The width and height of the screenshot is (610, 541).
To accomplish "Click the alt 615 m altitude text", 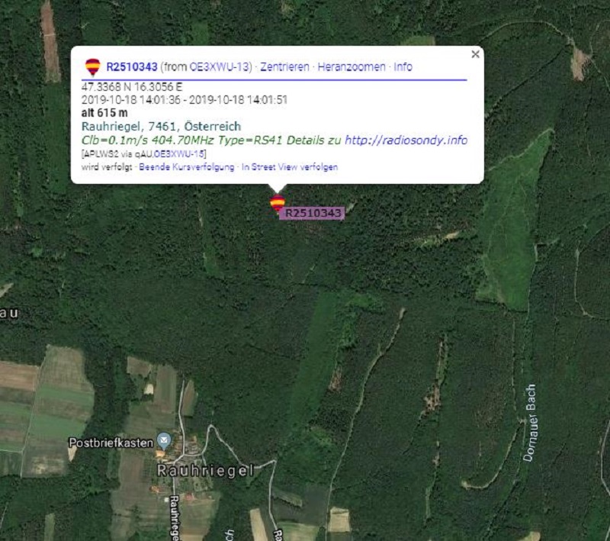I will (104, 113).
